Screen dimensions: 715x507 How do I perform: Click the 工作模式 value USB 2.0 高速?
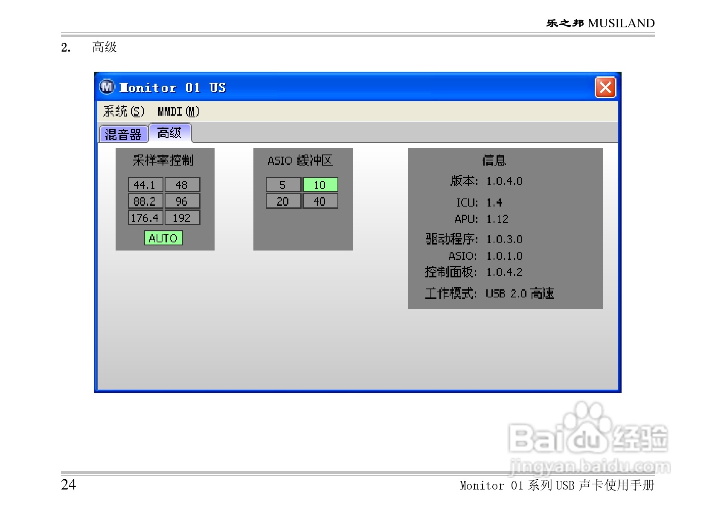(x=520, y=294)
